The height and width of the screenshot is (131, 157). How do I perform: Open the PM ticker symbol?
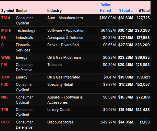(4, 65)
